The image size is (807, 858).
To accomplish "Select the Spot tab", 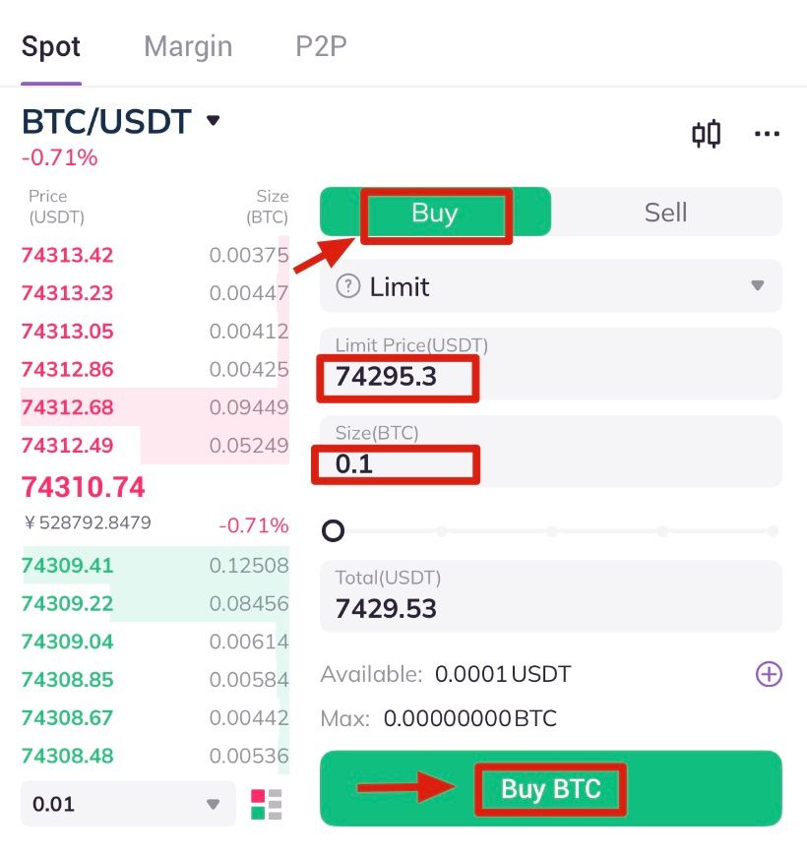I will (x=51, y=46).
